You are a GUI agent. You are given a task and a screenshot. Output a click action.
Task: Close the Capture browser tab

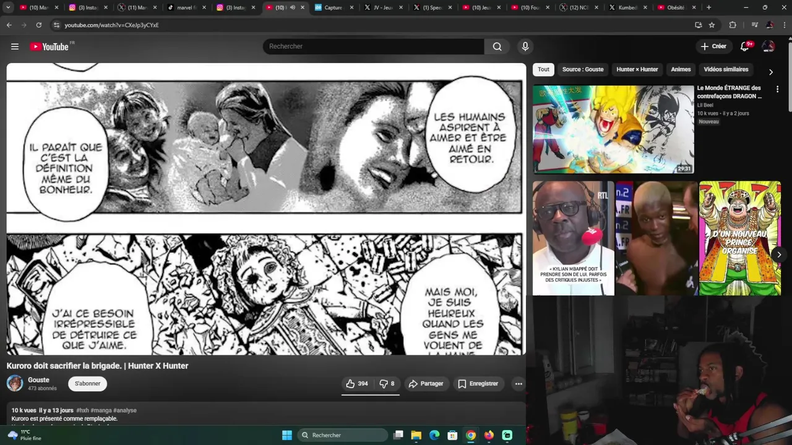[x=352, y=7]
